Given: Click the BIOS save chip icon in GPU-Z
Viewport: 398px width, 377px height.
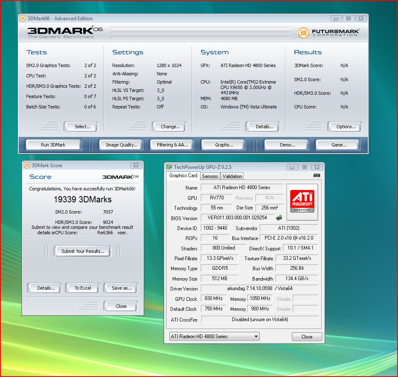Looking at the screenshot, I should pyautogui.click(x=279, y=217).
